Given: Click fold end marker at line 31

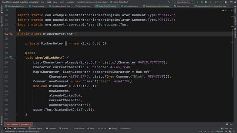Looking at the screenshot, I should point(16,114).
